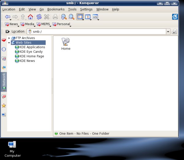This screenshot has width=184, height=160.
Task: Collapse the Web Sites tree node
Action: [x=9, y=43]
